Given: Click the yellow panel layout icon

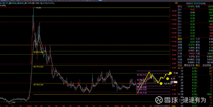Looking at the screenshot, I should (x=176, y=3).
